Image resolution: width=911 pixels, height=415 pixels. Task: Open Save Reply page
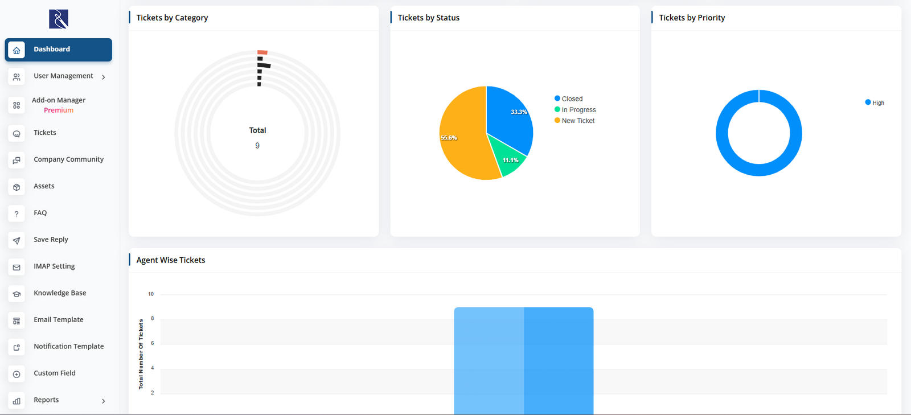[x=51, y=240]
